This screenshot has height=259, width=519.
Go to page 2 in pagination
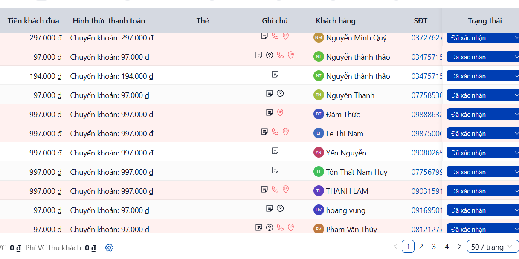(x=421, y=247)
